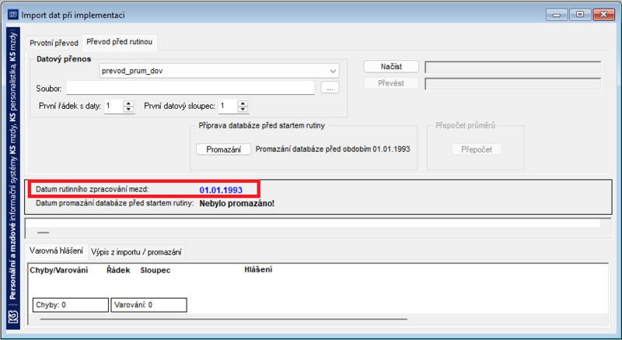Click the progress field beside Načíst

[x=513, y=67]
